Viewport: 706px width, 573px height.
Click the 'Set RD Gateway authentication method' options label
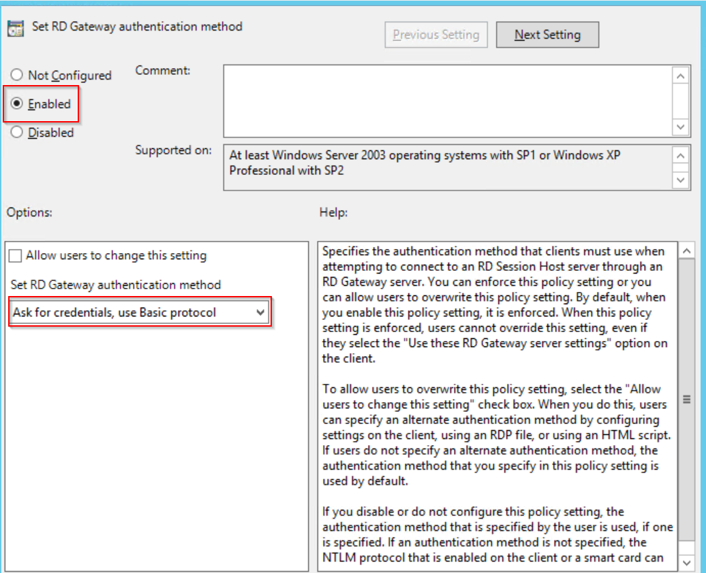pos(116,284)
